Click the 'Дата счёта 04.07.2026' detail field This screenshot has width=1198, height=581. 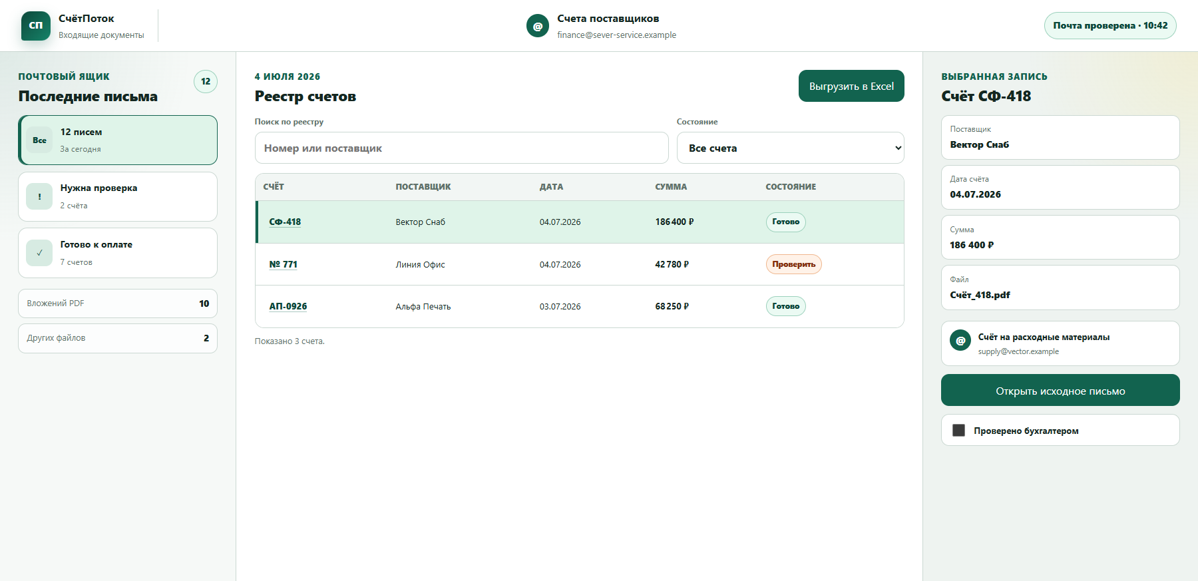pyautogui.click(x=1060, y=188)
